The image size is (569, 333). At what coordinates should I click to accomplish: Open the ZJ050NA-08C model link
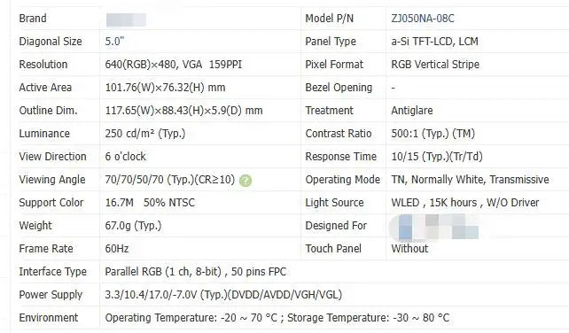pyautogui.click(x=423, y=19)
